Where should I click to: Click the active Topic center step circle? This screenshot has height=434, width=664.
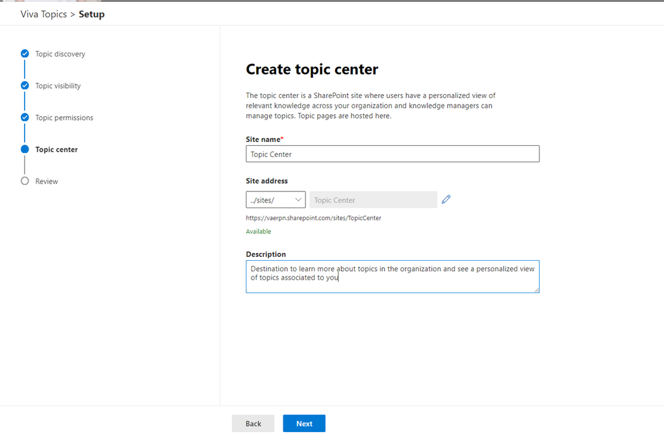pyautogui.click(x=25, y=149)
